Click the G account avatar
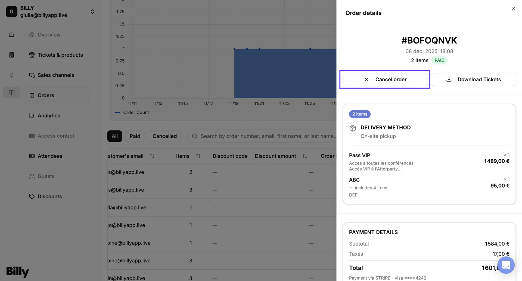 (11, 12)
